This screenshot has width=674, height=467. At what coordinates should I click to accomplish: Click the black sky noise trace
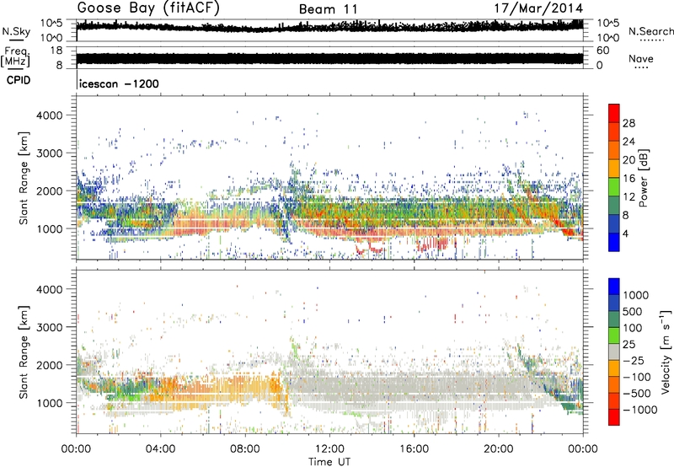tap(329, 26)
